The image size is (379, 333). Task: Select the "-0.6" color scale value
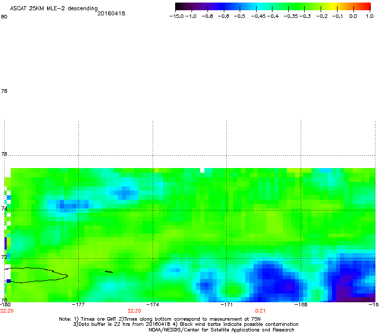[x=223, y=16]
